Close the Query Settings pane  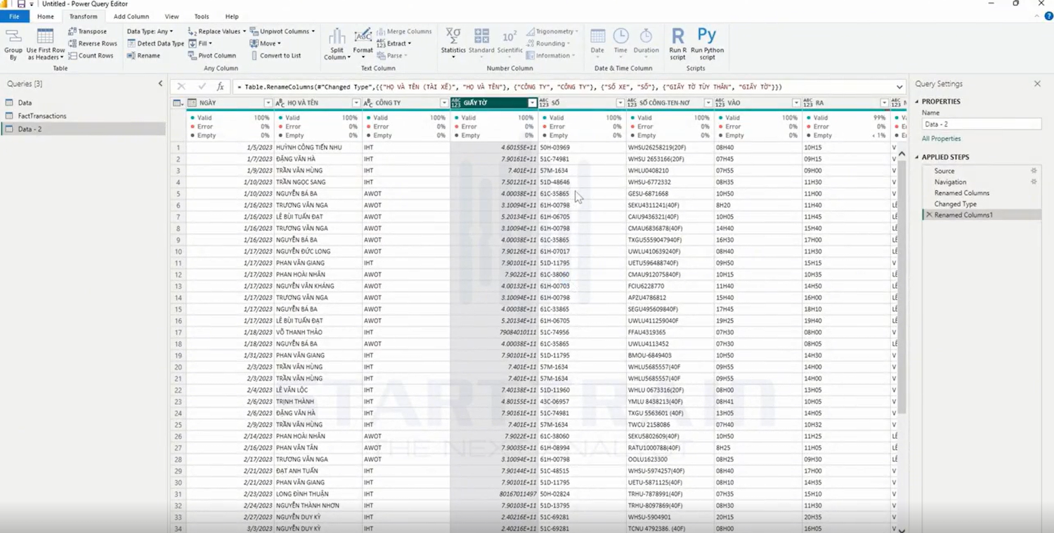point(1037,84)
